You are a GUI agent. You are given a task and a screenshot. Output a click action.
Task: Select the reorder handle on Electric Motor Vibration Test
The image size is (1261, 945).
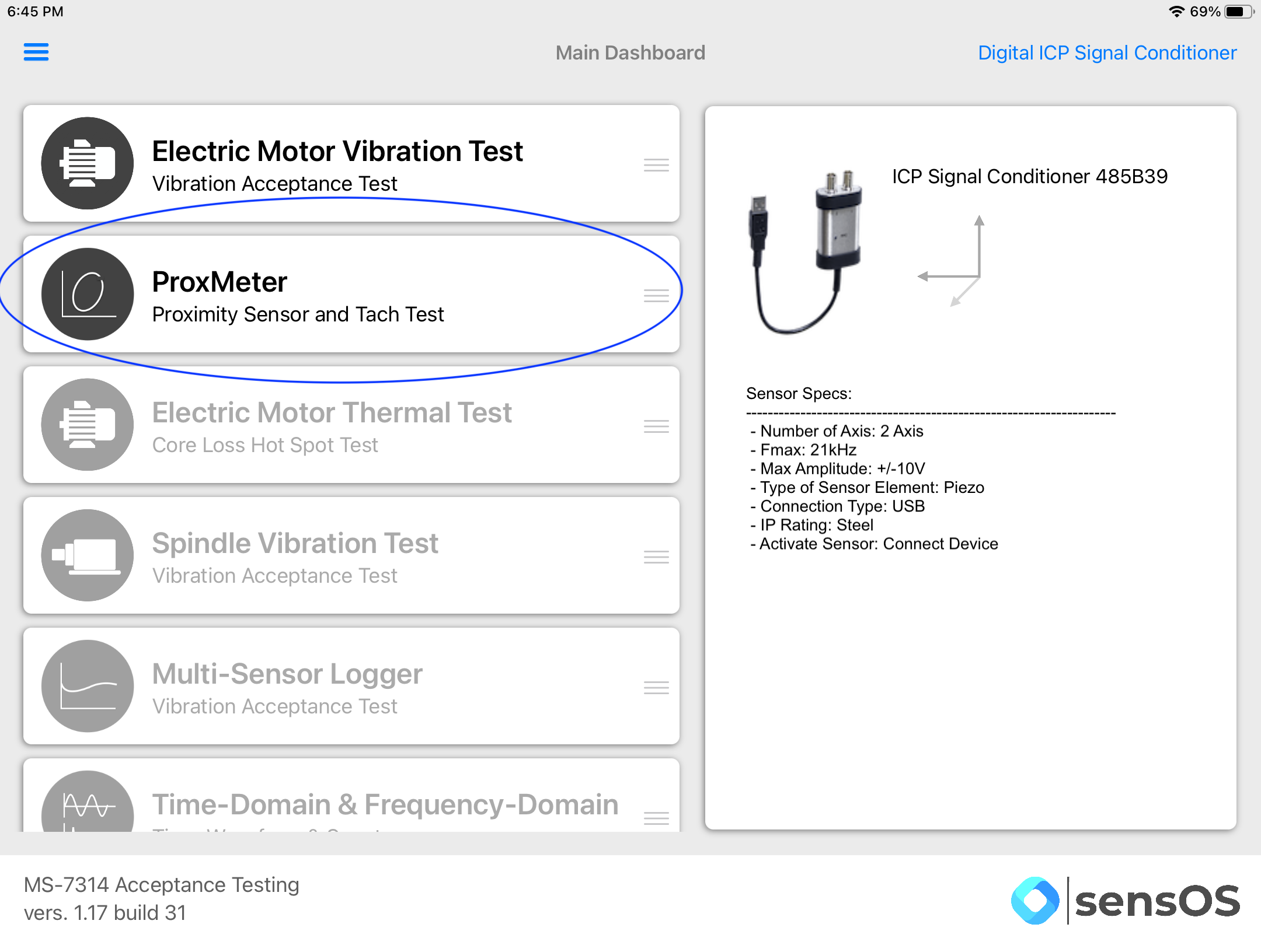656,165
